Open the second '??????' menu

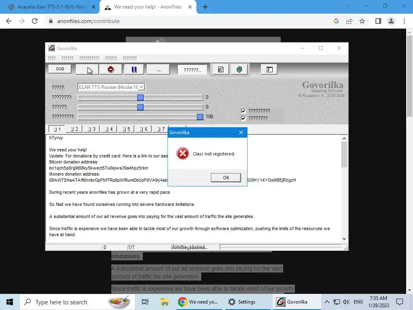click(x=67, y=58)
